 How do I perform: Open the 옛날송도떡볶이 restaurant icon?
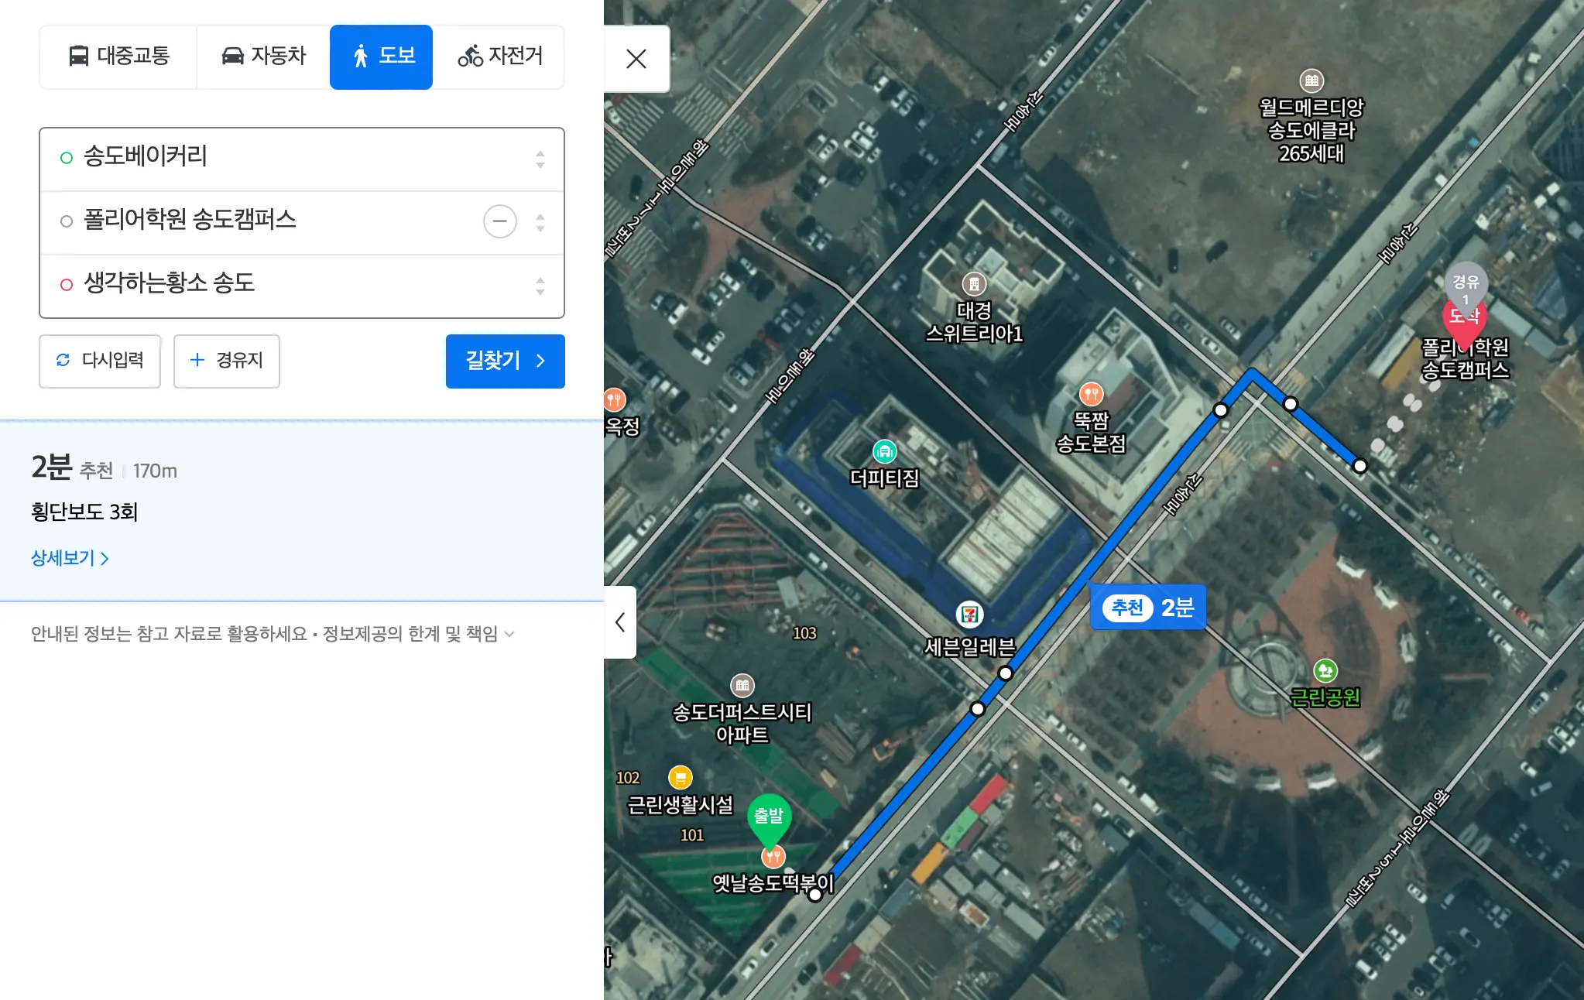[x=773, y=856]
